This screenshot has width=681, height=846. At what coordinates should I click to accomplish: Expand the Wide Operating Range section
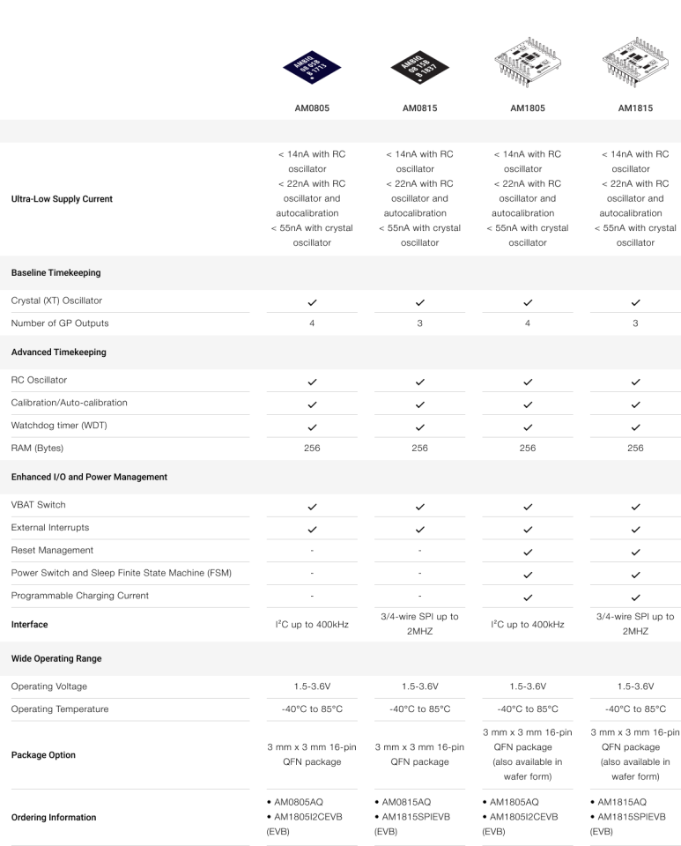click(x=56, y=658)
